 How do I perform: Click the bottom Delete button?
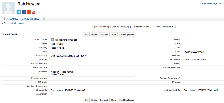click(x=94, y=100)
